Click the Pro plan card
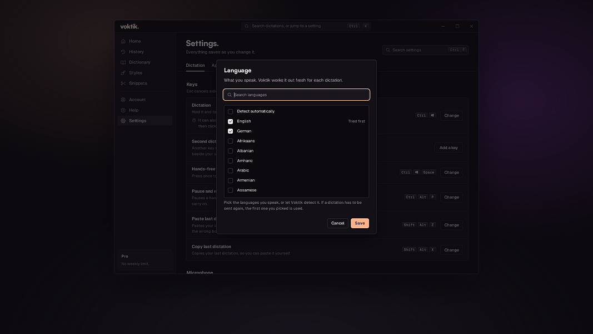 click(145, 260)
